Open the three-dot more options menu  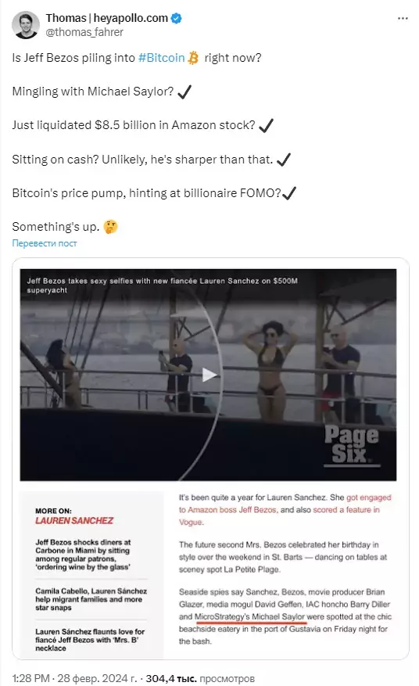(403, 18)
